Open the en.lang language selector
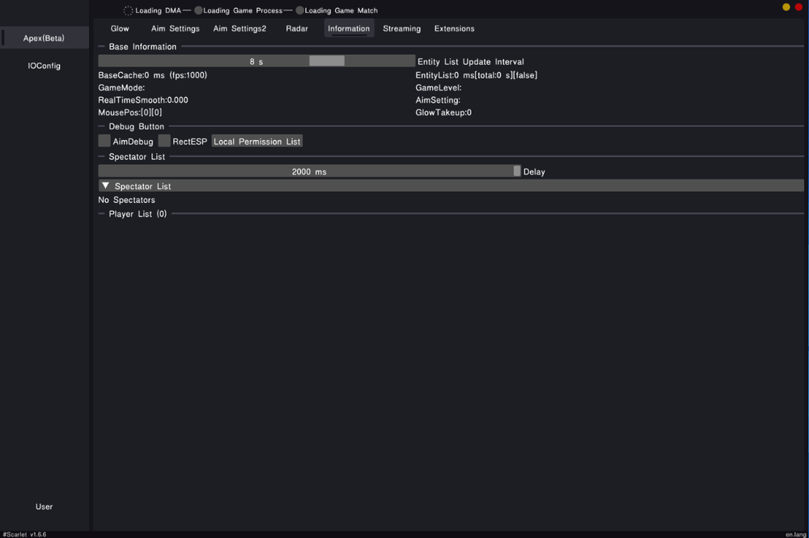Screen dimensions: 809x538 (x=794, y=534)
